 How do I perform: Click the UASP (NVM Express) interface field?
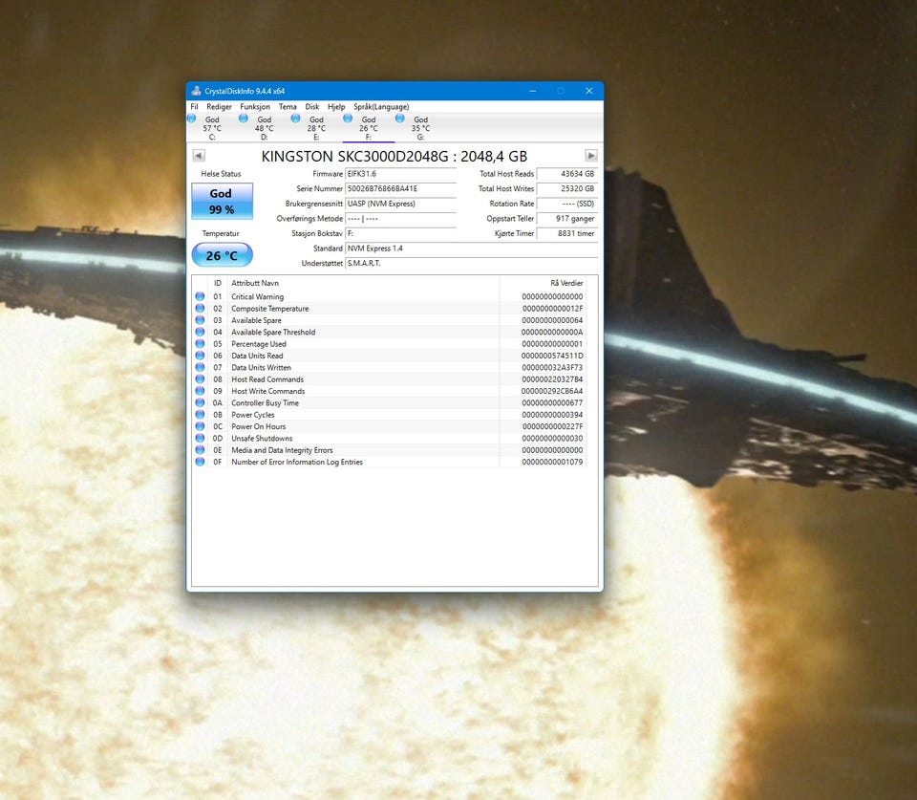point(400,204)
